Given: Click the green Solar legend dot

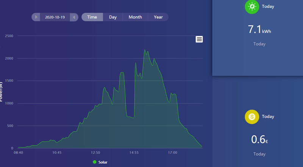Looking at the screenshot, I should point(94,162).
